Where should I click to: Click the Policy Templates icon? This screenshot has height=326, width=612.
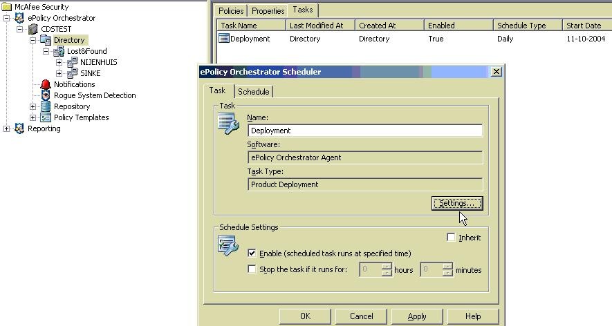46,117
